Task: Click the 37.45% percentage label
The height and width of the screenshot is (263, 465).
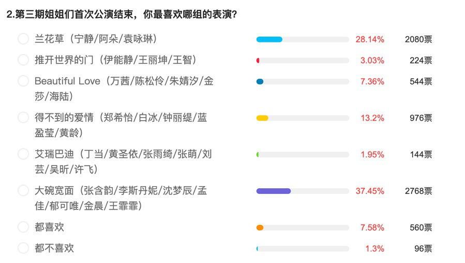Action: coord(370,191)
